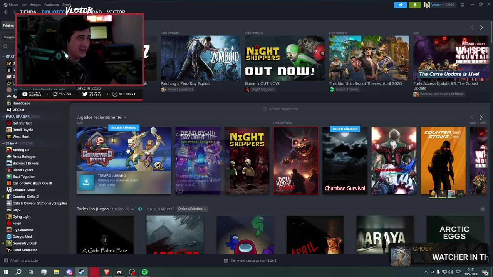Open Task View on the taskbar

pyautogui.click(x=31, y=272)
